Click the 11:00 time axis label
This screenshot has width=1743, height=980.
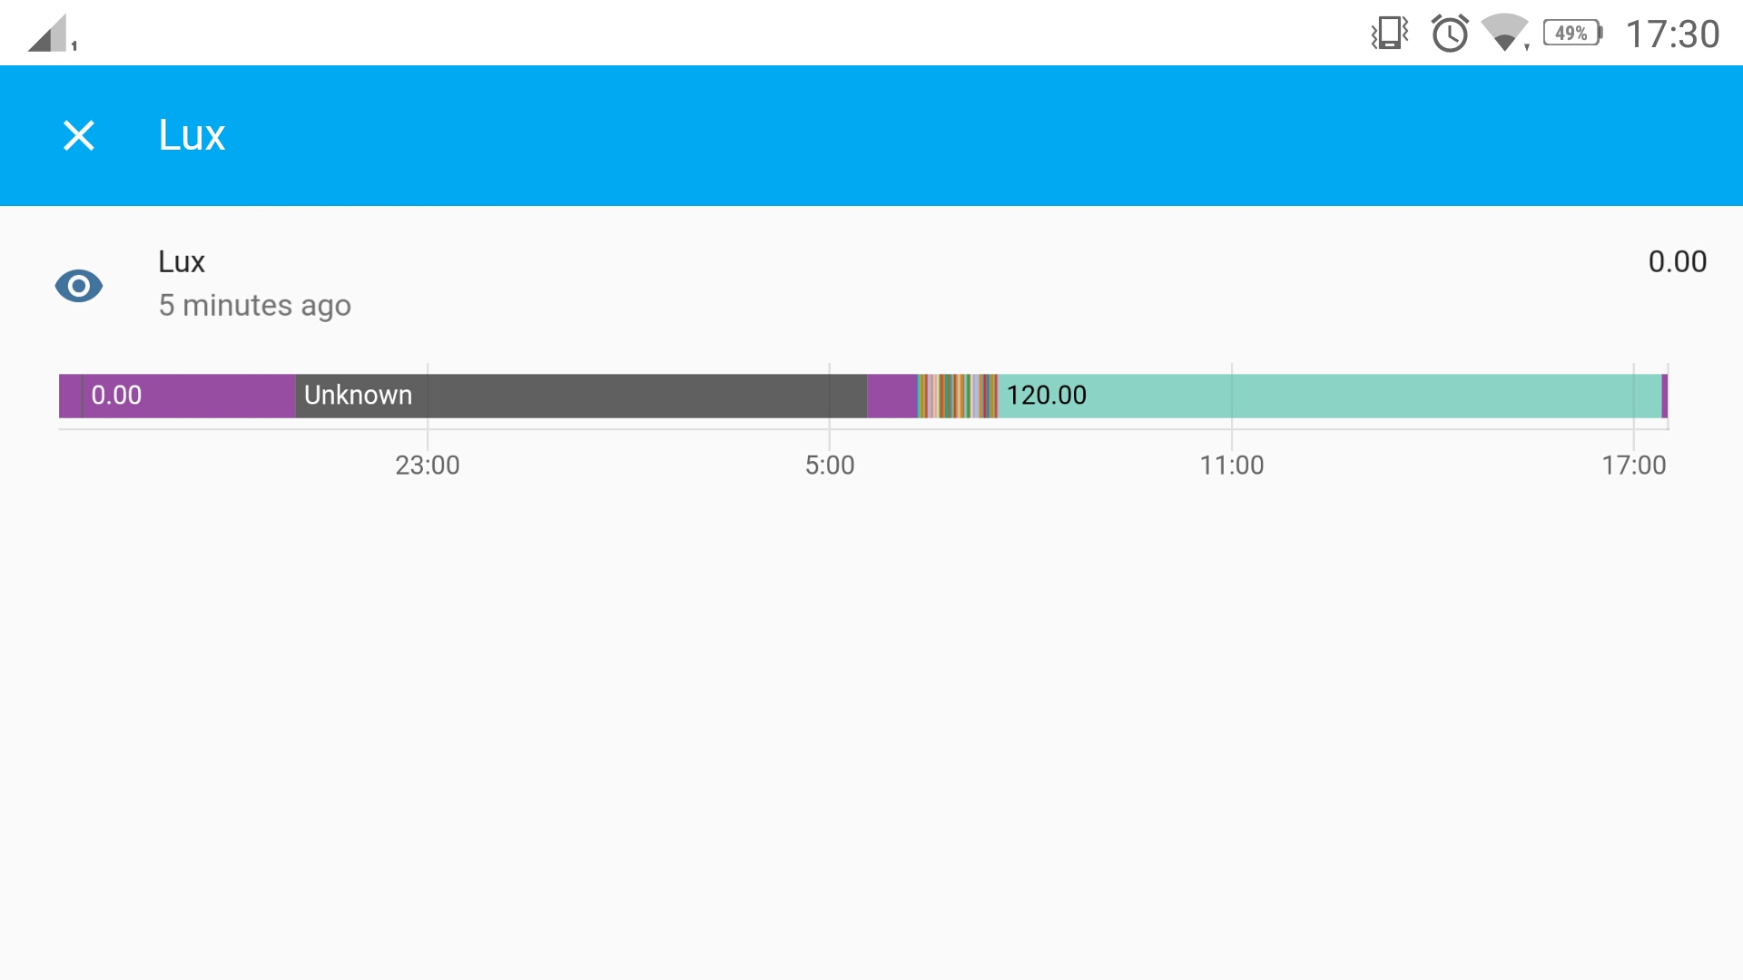(1232, 465)
